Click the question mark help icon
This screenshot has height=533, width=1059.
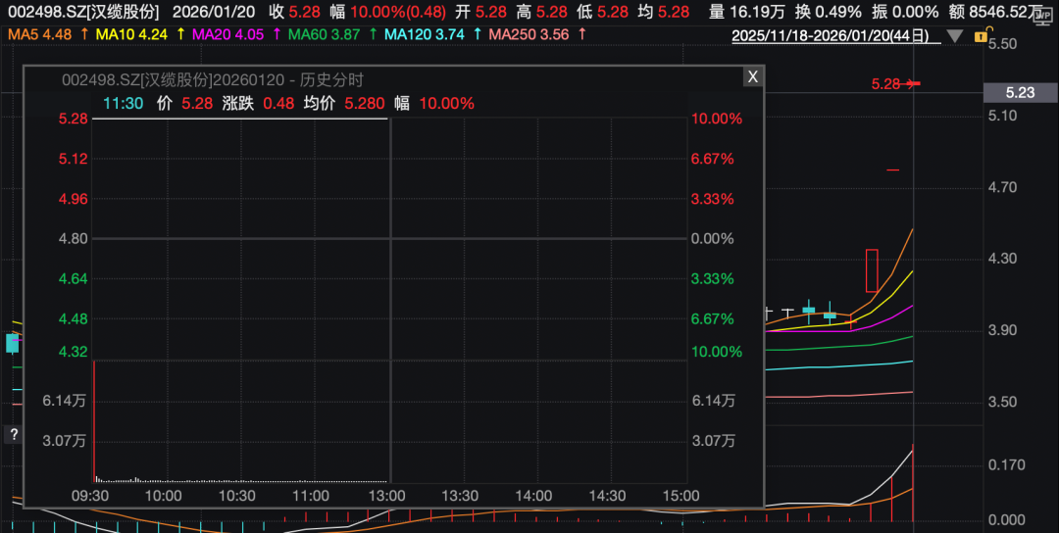click(14, 434)
